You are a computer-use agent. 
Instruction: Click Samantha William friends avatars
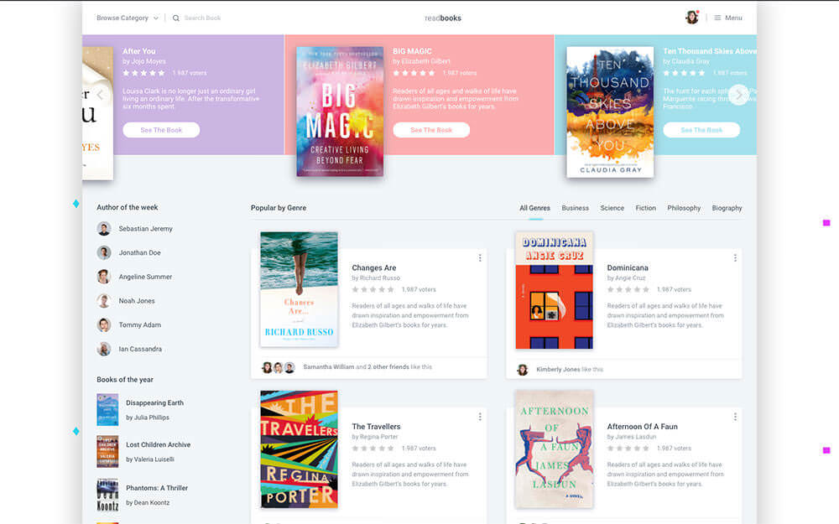point(279,367)
